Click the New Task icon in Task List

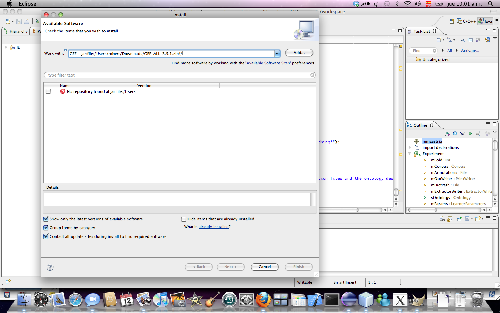439,40
